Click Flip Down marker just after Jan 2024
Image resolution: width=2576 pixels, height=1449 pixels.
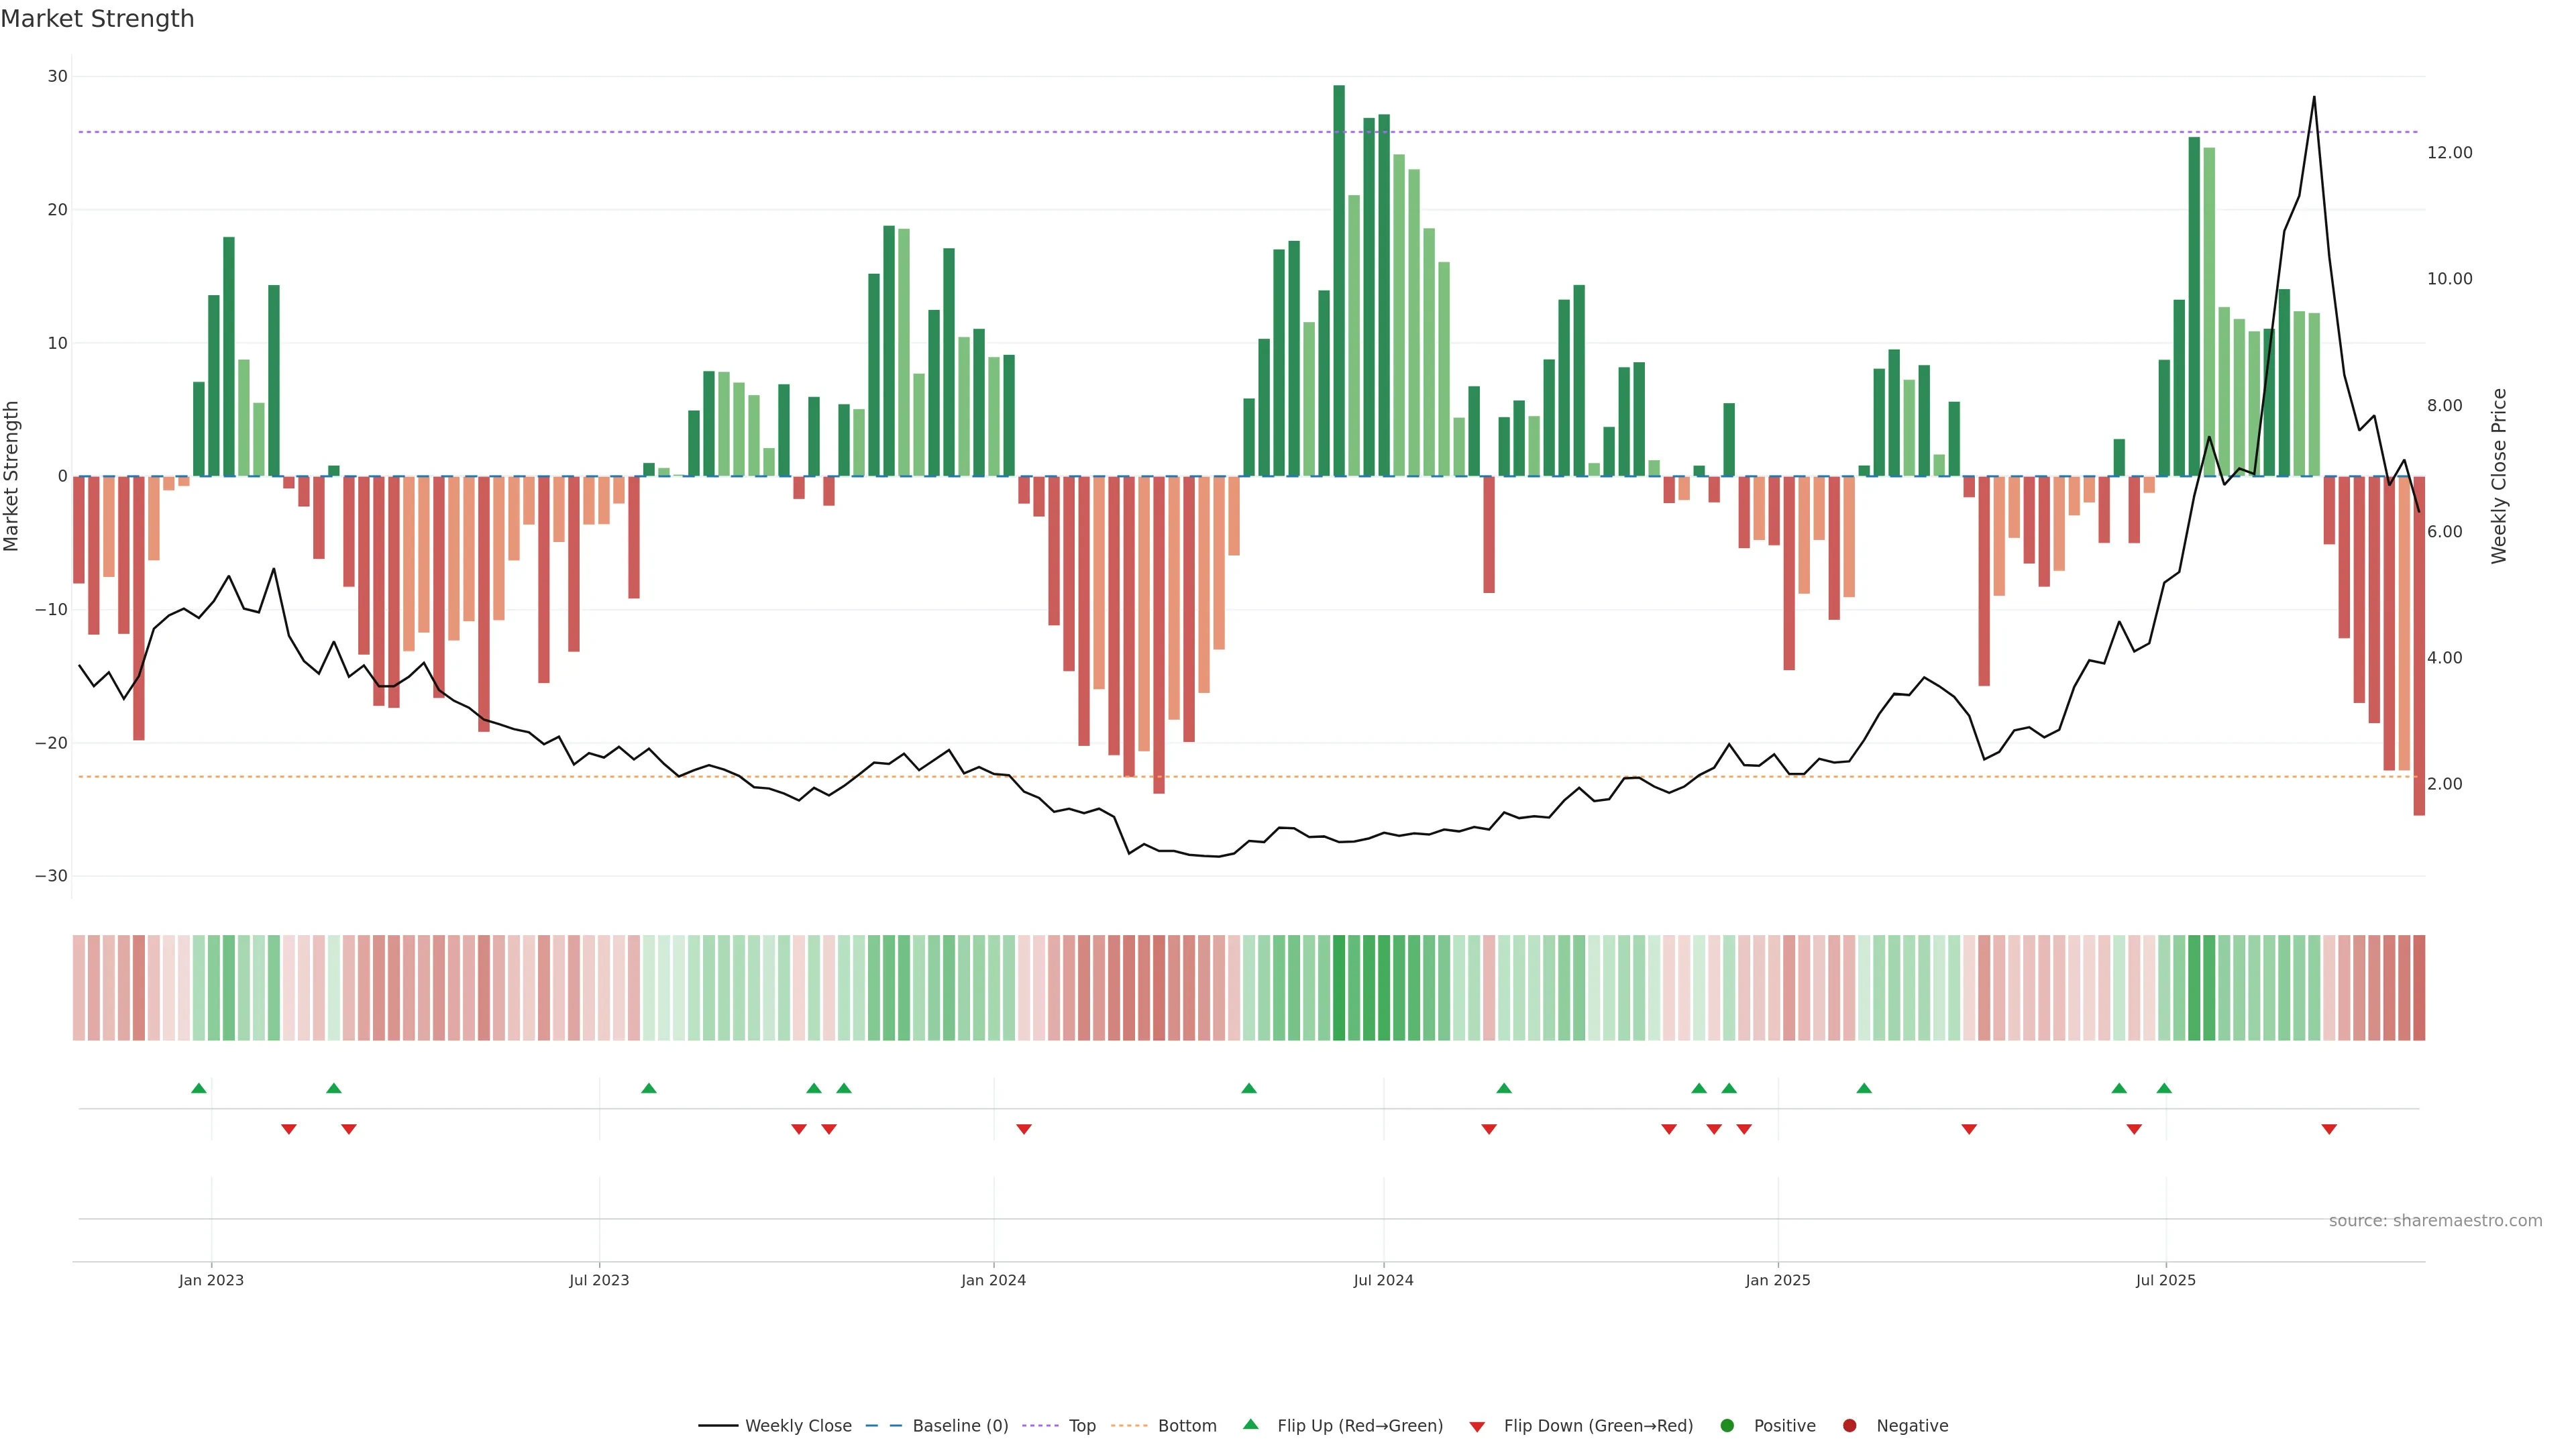[1024, 1129]
